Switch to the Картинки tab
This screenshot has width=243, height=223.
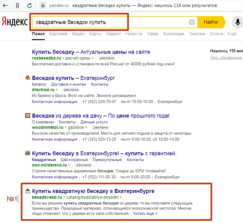[58, 34]
